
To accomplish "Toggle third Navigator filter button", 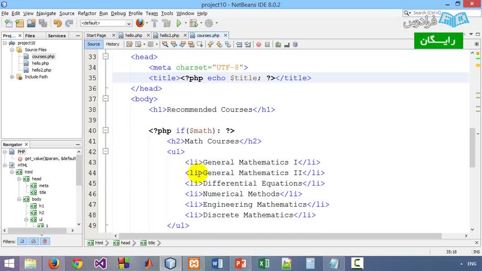I will click(x=45, y=241).
